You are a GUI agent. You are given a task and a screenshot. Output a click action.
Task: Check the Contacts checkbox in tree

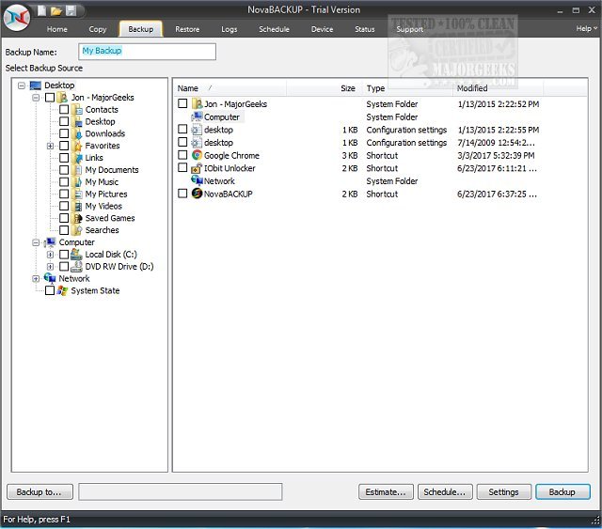64,110
